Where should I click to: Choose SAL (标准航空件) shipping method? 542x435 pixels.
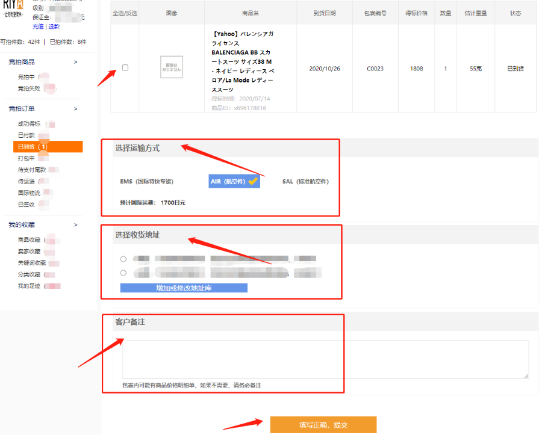[x=305, y=181]
